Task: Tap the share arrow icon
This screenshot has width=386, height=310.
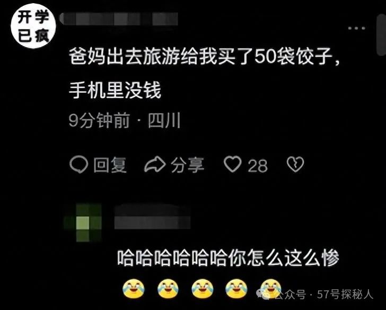Action: [155, 165]
